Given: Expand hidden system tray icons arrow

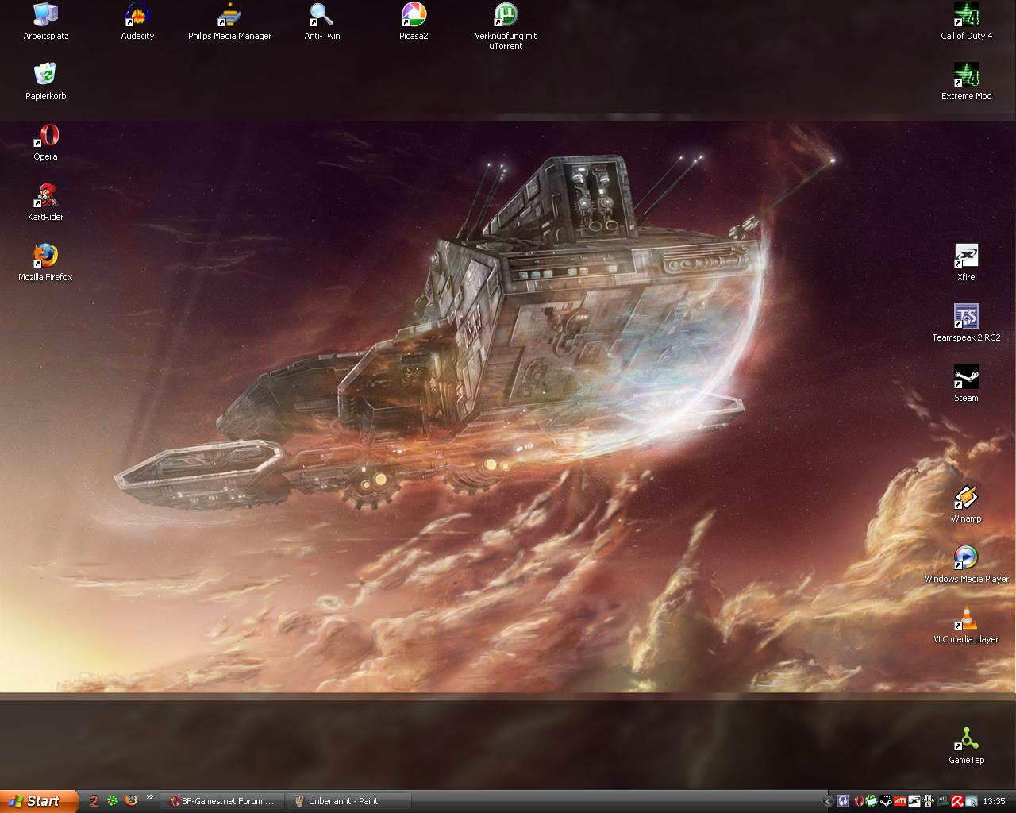Looking at the screenshot, I should 828,801.
